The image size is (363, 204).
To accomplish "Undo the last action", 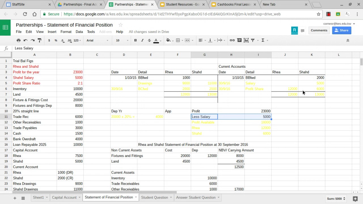I will tap(26, 41).
